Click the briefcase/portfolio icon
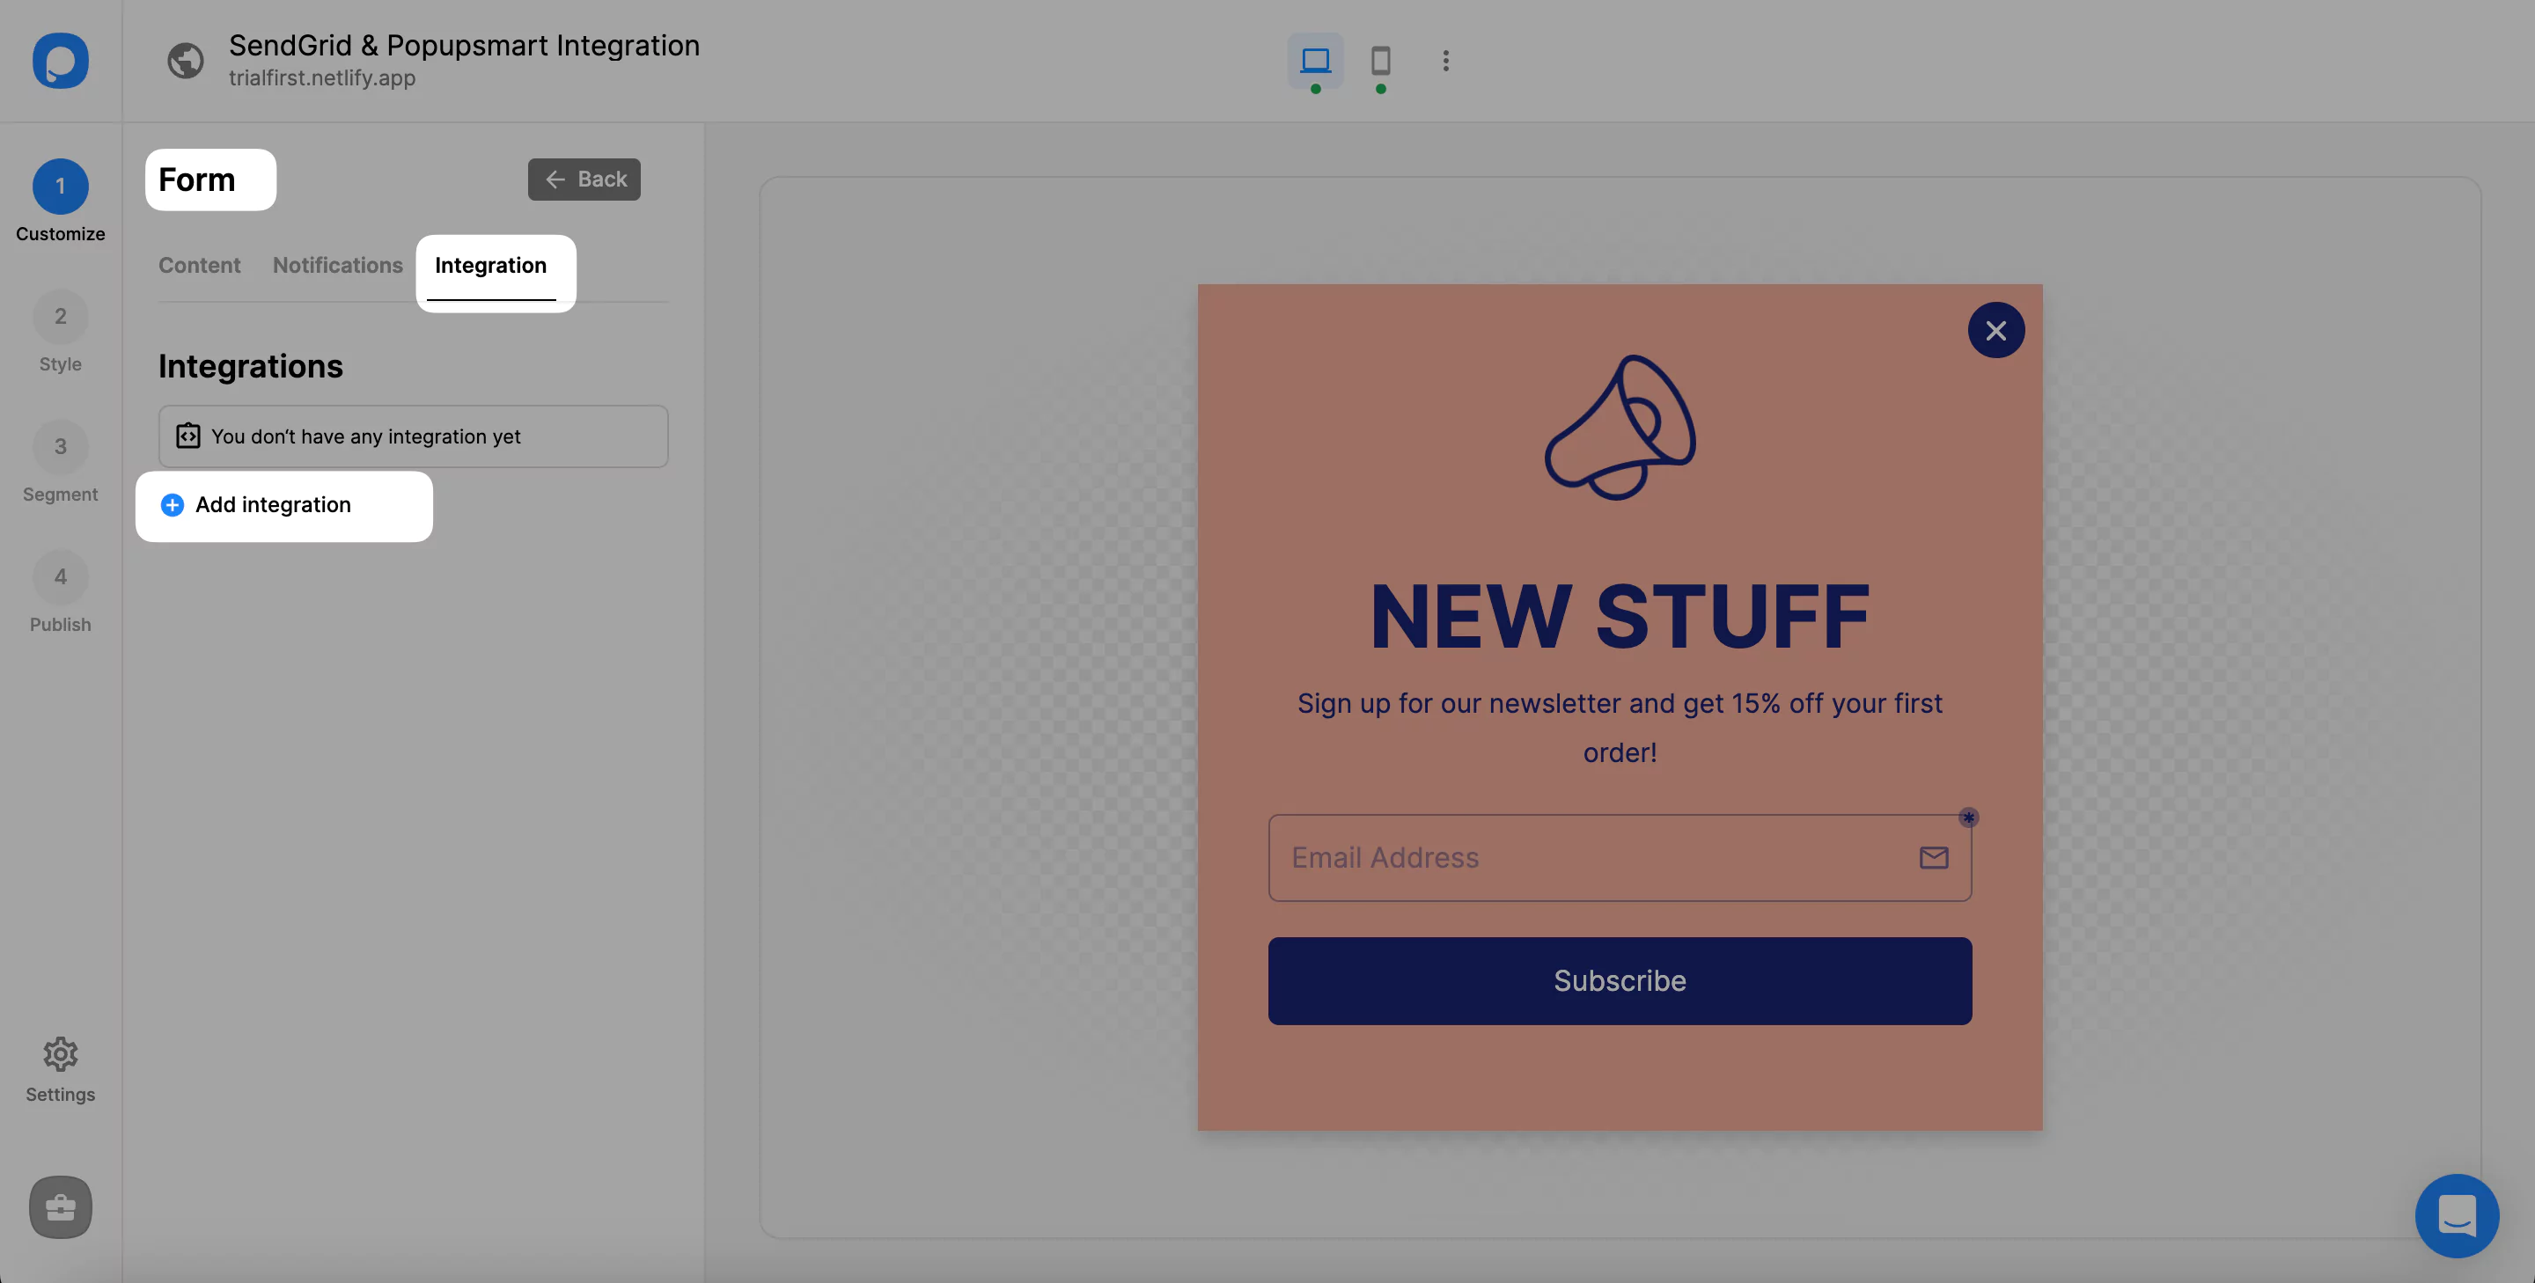The width and height of the screenshot is (2535, 1283). pyautogui.click(x=61, y=1206)
